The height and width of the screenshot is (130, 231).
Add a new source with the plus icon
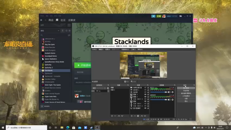tap(132, 116)
